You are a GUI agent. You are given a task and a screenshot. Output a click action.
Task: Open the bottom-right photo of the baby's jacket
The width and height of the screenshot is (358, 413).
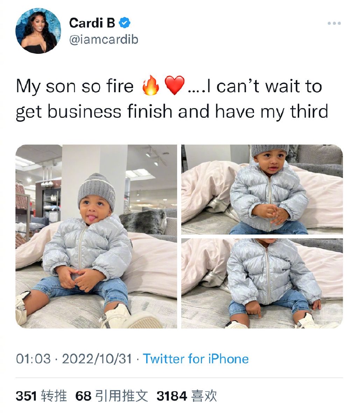click(262, 283)
